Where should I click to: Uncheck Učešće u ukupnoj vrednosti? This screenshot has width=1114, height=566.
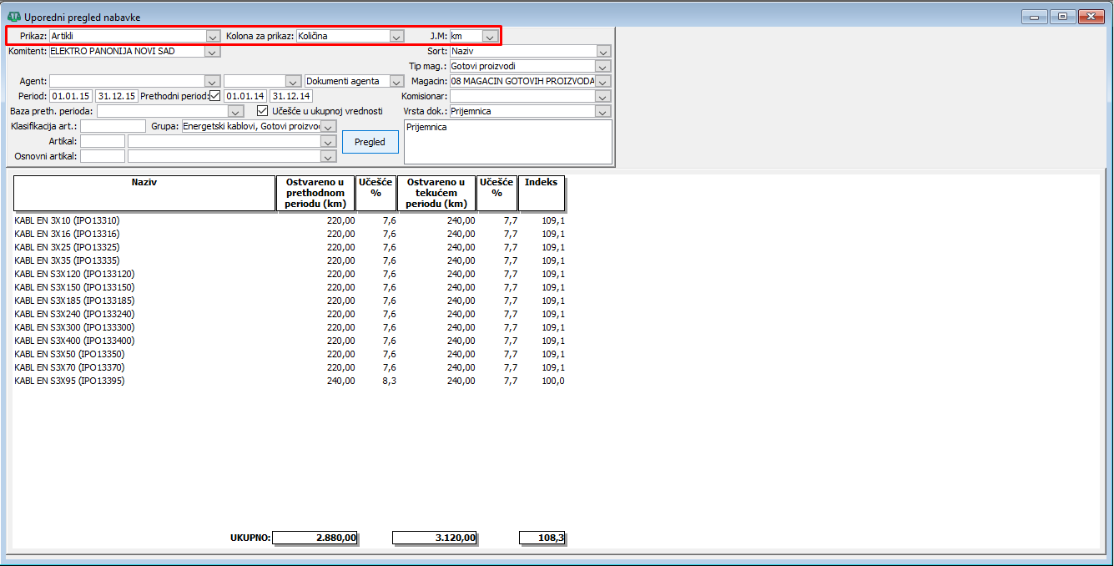263,110
